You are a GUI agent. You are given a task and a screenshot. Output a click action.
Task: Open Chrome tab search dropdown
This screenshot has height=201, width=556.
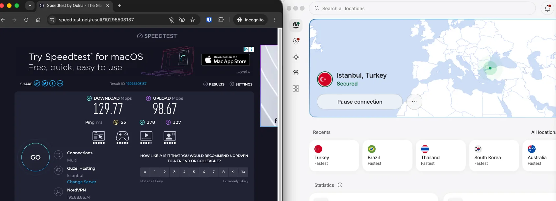click(30, 6)
